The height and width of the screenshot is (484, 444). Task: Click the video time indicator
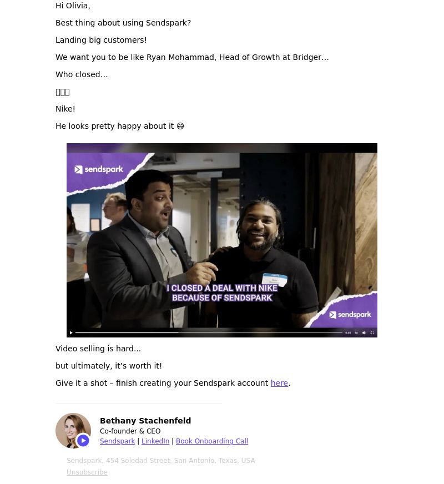[348, 333]
